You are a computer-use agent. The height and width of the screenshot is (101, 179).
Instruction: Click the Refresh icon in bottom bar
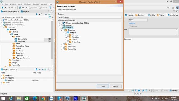171,91
